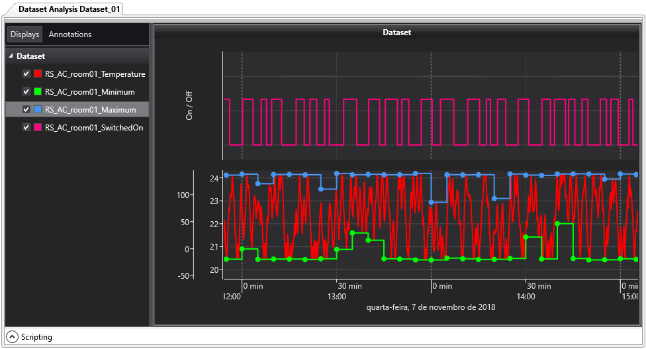Image resolution: width=646 pixels, height=349 pixels.
Task: Click the blue Maximum series color swatch
Action: pos(38,110)
